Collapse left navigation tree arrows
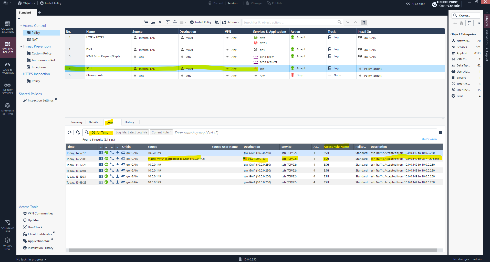Screen dimensions: 490x262 [19, 18]
